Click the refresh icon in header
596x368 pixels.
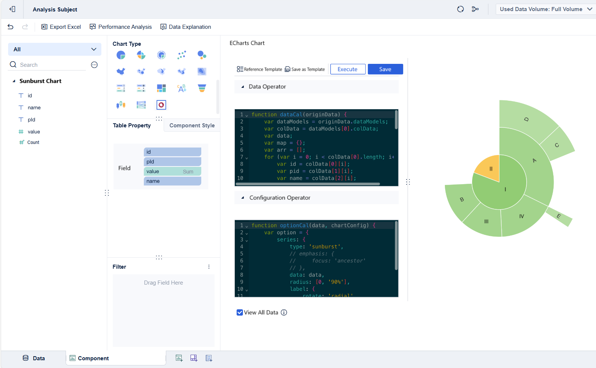click(x=460, y=9)
